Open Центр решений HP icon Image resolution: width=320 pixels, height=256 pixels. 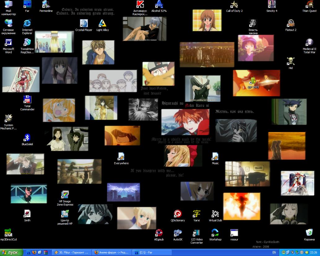(x=65, y=217)
